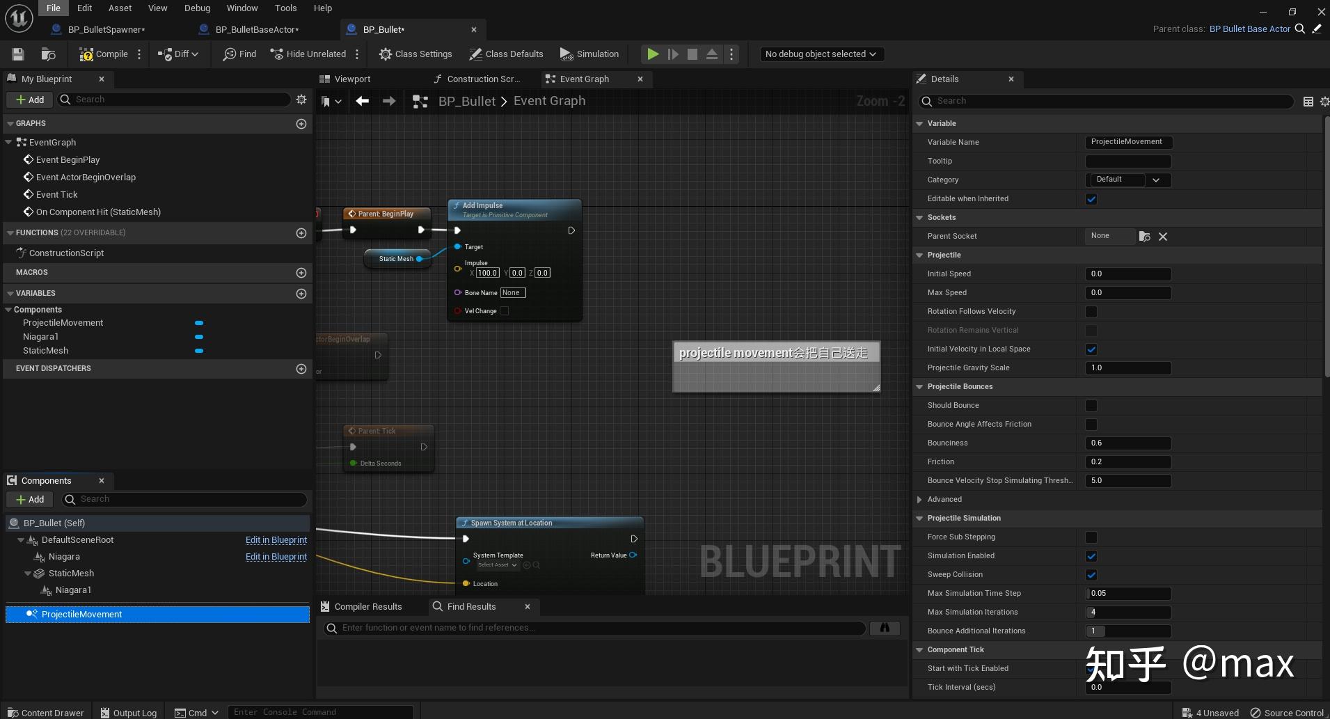Toggle Initial Velocity in Local Space

click(x=1091, y=349)
